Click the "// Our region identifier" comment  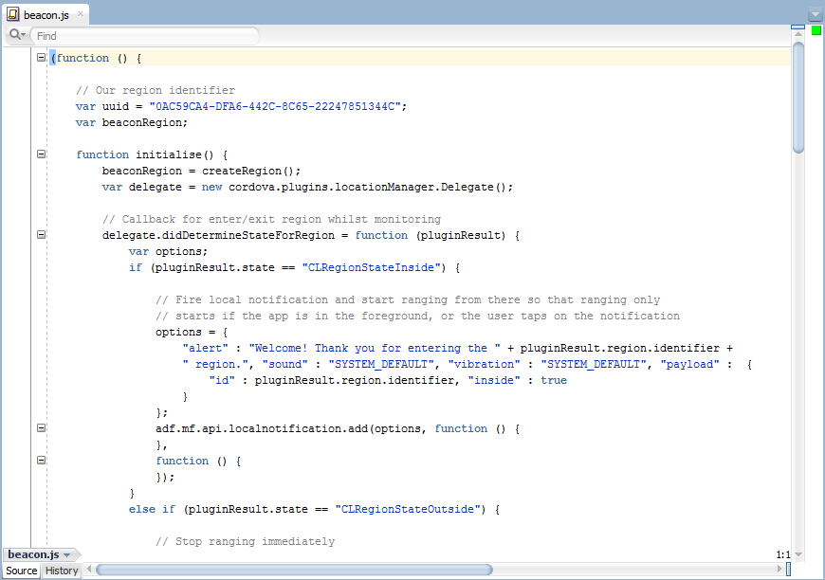coord(156,90)
